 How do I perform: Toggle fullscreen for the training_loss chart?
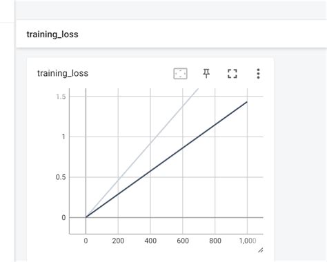232,74
